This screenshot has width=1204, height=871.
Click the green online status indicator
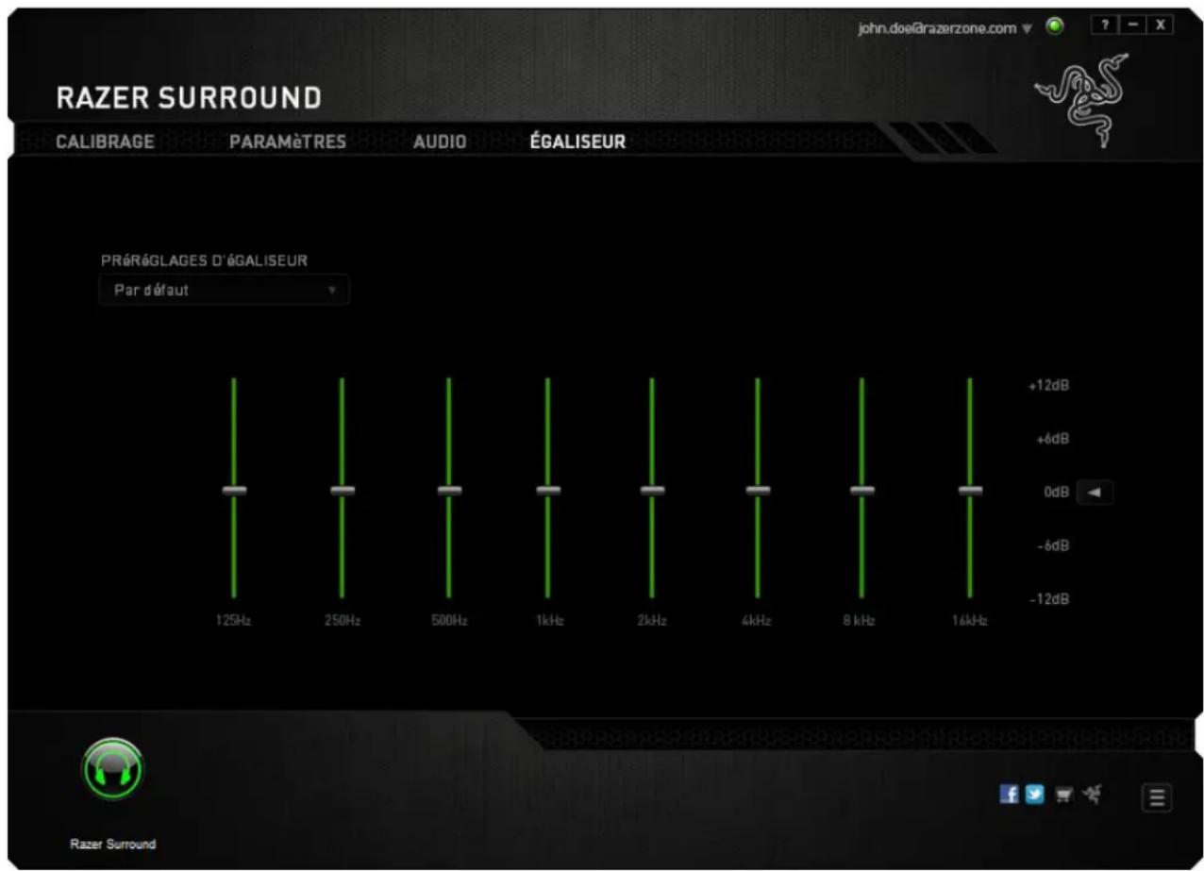tap(1056, 26)
